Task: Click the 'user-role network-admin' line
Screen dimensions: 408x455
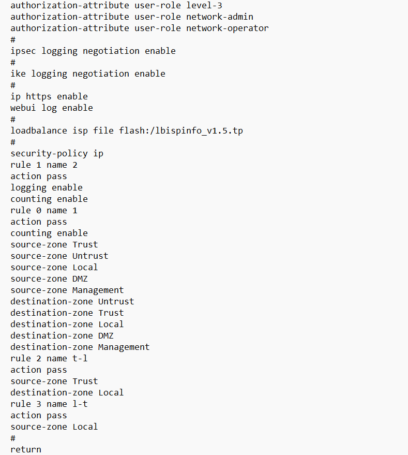Action: click(x=132, y=17)
